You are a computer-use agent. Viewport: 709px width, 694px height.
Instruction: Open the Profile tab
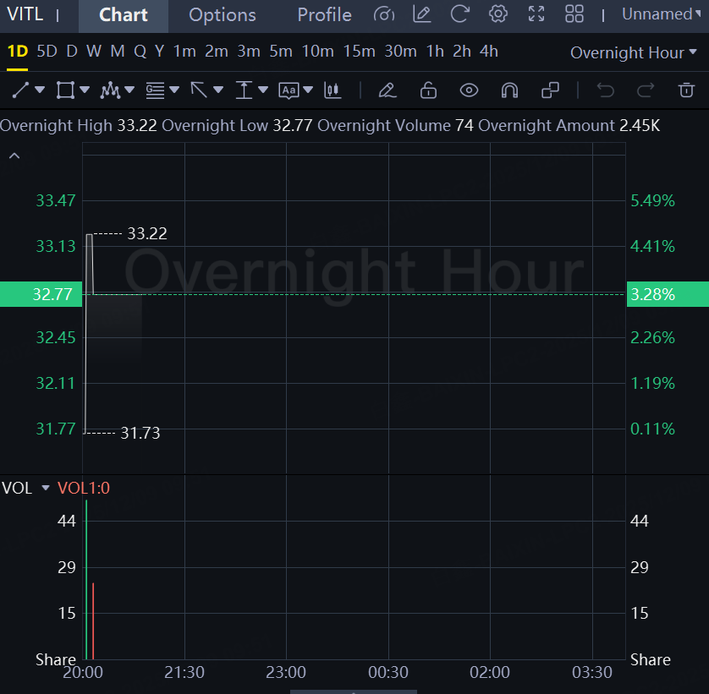click(x=324, y=15)
